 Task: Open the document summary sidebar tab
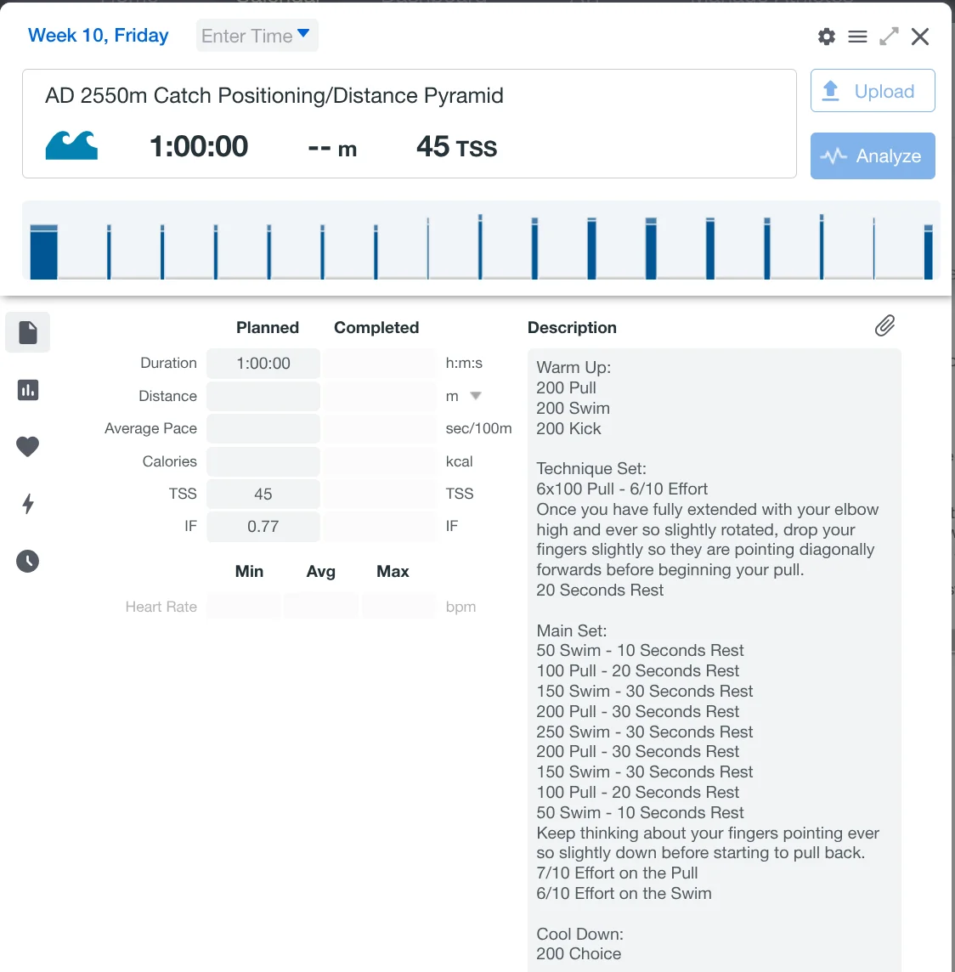pyautogui.click(x=28, y=332)
